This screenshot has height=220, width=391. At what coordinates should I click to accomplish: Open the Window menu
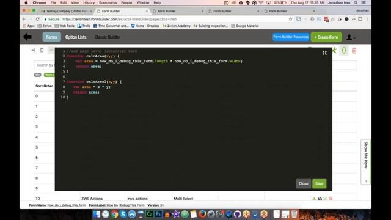coord(143,2)
